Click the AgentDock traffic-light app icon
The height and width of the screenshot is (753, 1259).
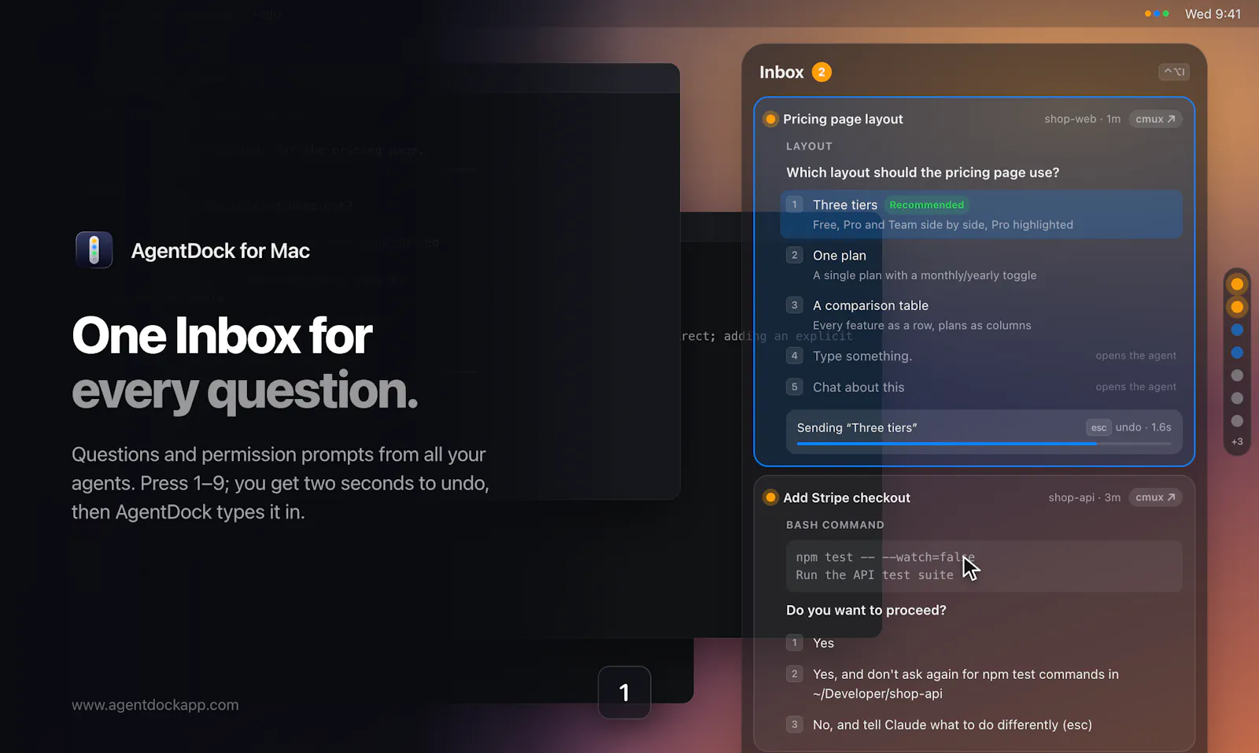(94, 250)
